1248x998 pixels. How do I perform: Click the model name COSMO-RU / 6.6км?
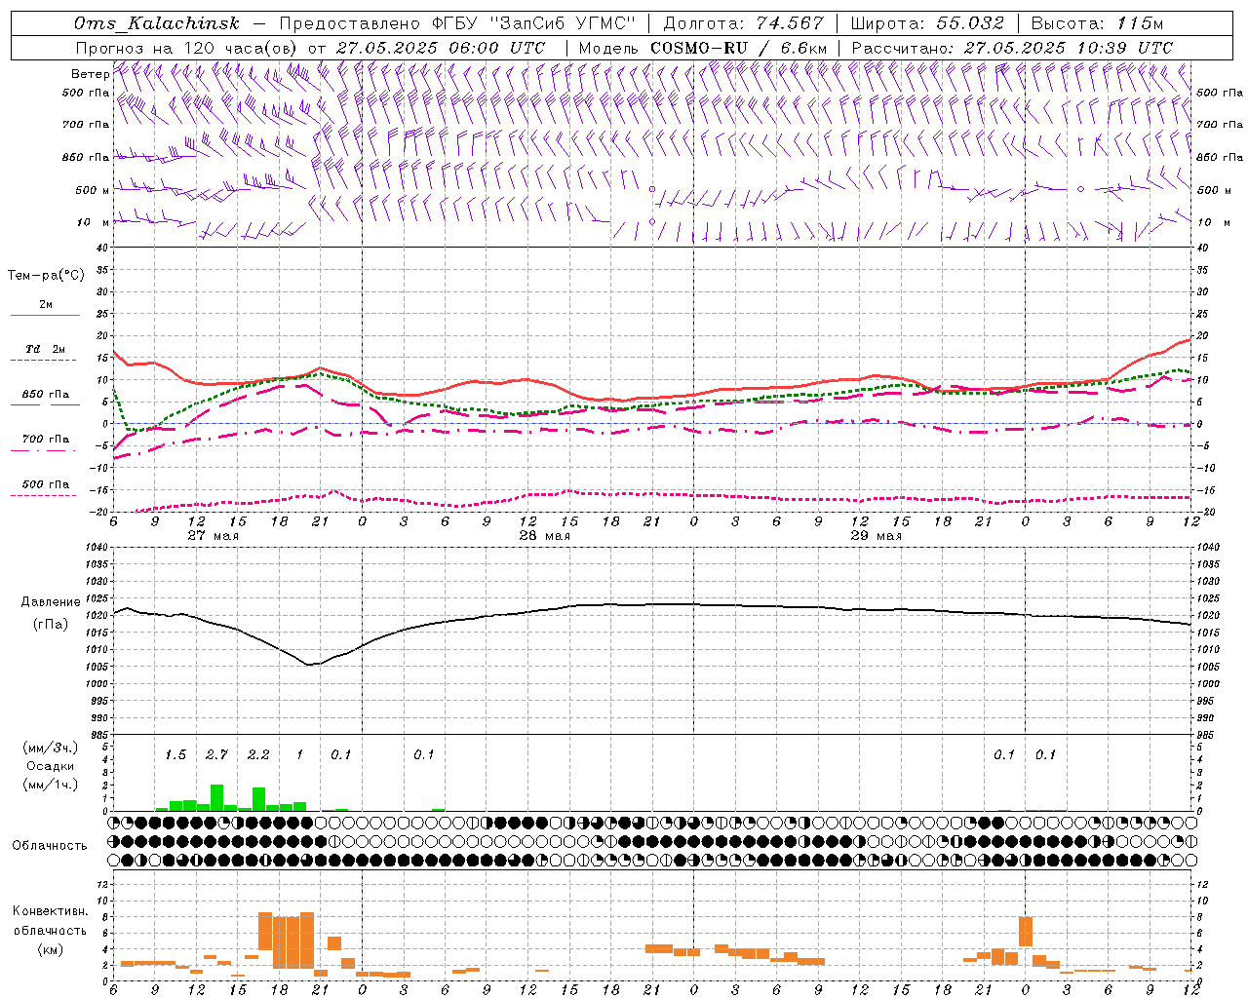pyautogui.click(x=738, y=47)
